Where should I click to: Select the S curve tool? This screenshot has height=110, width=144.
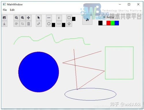click(59, 18)
